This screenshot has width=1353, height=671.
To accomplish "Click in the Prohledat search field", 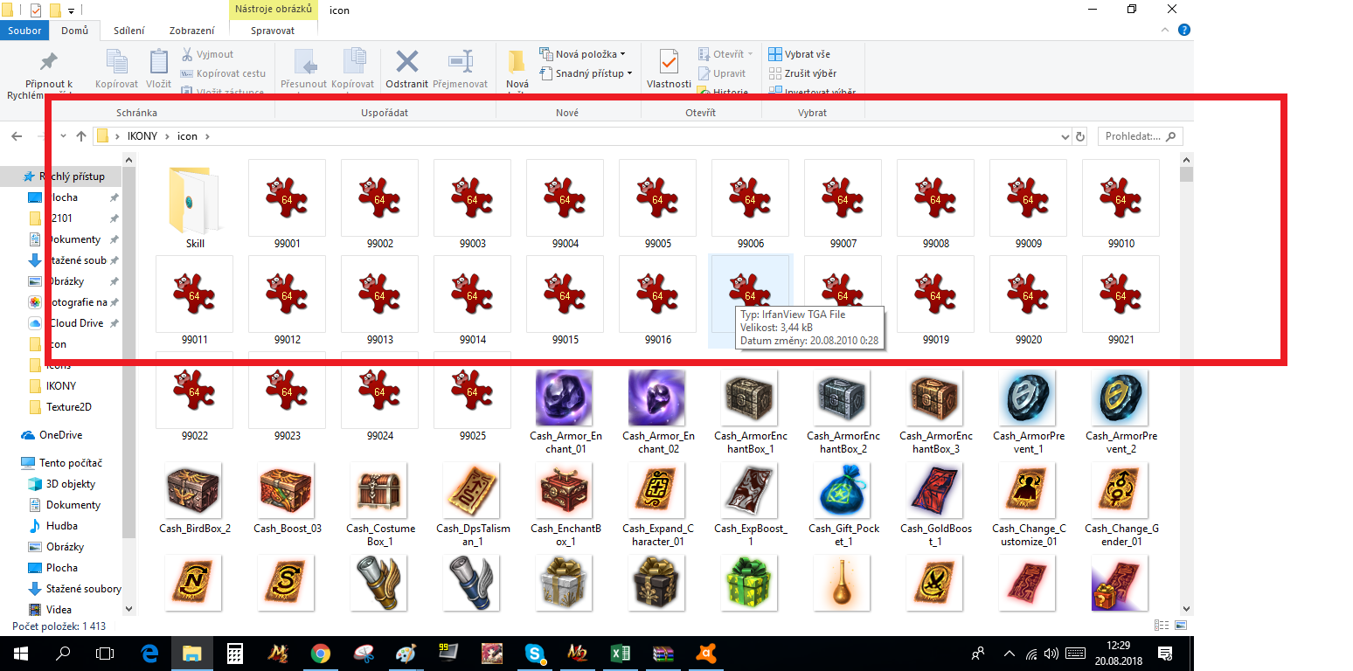I will (x=1141, y=136).
